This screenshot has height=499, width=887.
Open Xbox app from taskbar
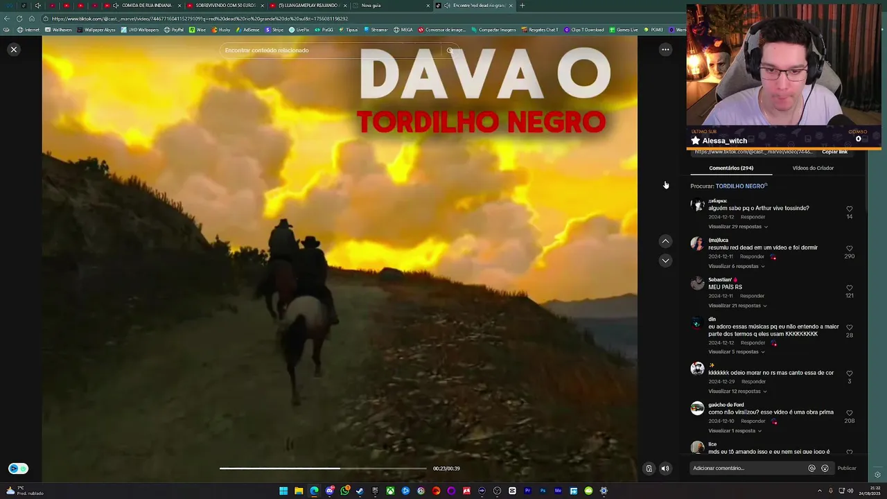pyautogui.click(x=390, y=491)
